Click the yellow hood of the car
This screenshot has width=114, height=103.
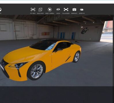[x=25, y=55]
